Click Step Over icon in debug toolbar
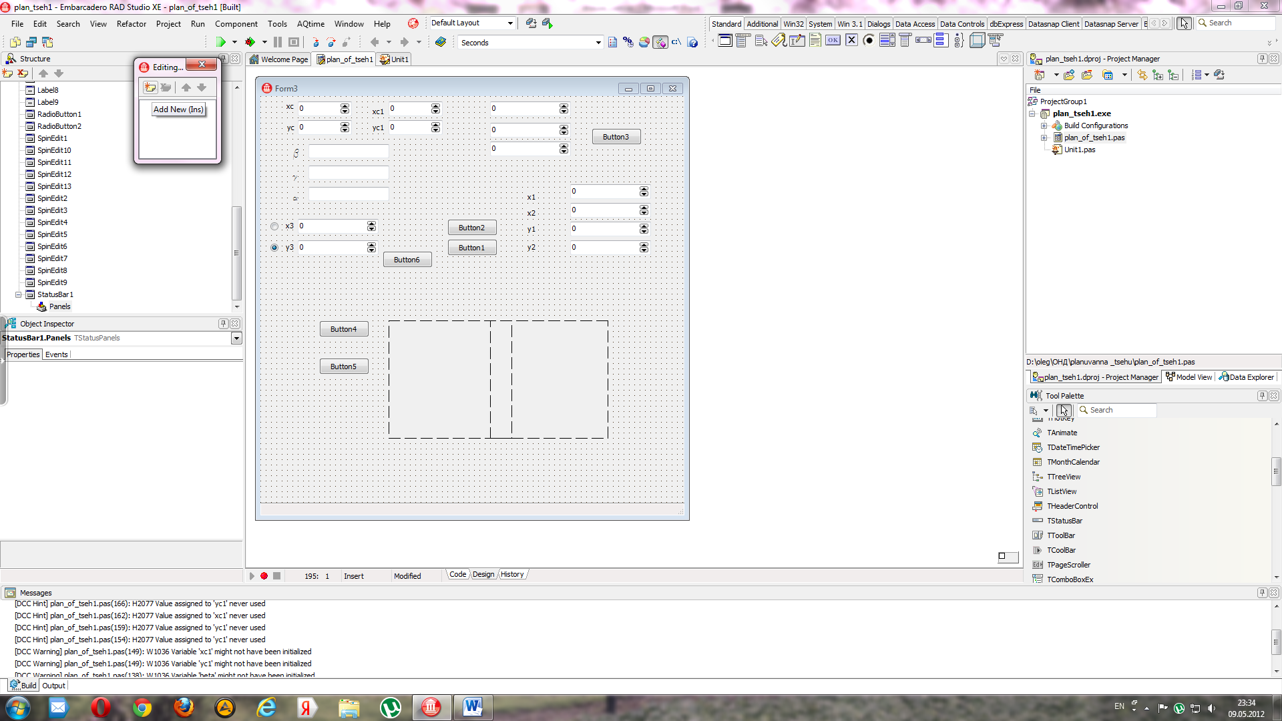The height and width of the screenshot is (721, 1282). 331,42
